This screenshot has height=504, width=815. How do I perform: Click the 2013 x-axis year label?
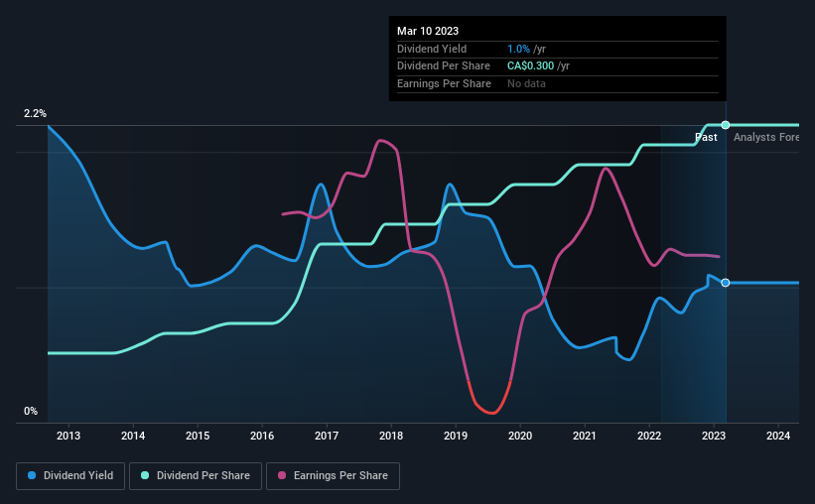[x=68, y=436]
